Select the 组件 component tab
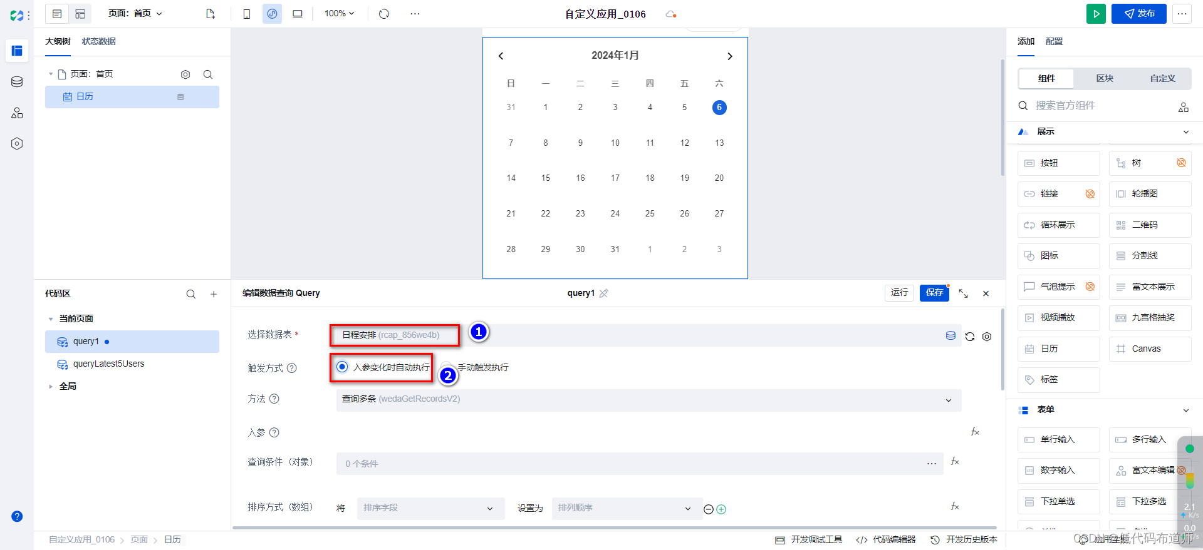Viewport: 1203px width, 550px height. pos(1046,78)
